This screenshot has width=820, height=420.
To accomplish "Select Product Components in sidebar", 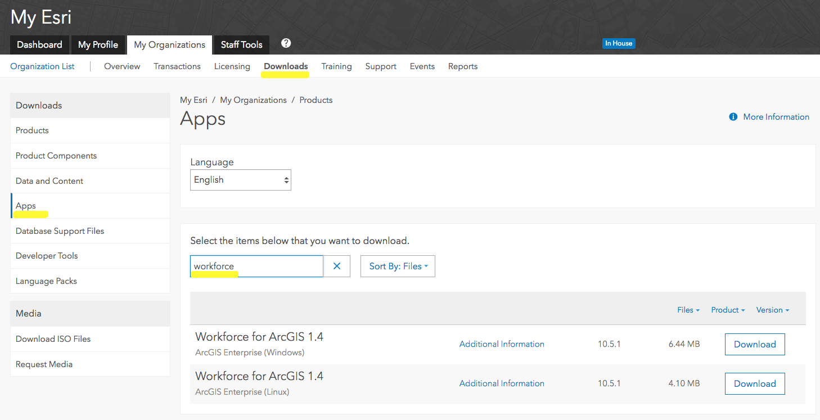I will click(56, 156).
